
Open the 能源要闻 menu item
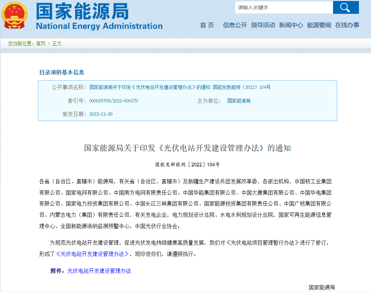[319, 25]
